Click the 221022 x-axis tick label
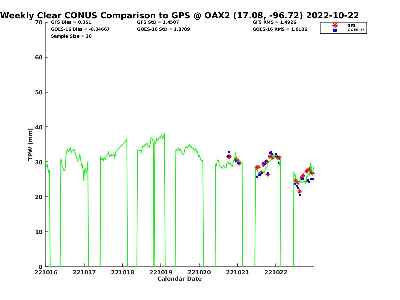 click(x=276, y=272)
